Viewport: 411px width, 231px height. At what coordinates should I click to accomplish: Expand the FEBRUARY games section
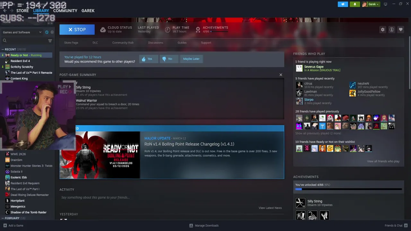pyautogui.click(x=13, y=218)
